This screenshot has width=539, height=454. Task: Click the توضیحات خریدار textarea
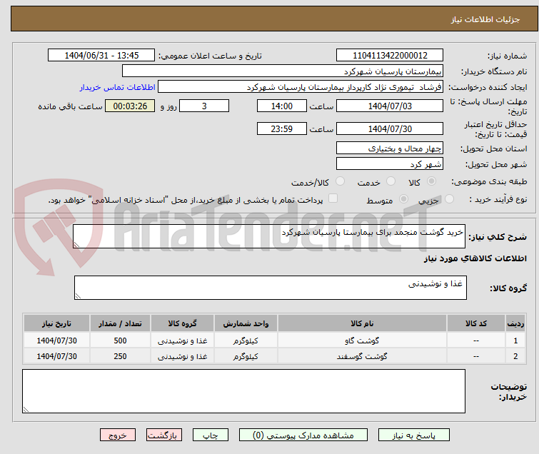pos(243,391)
